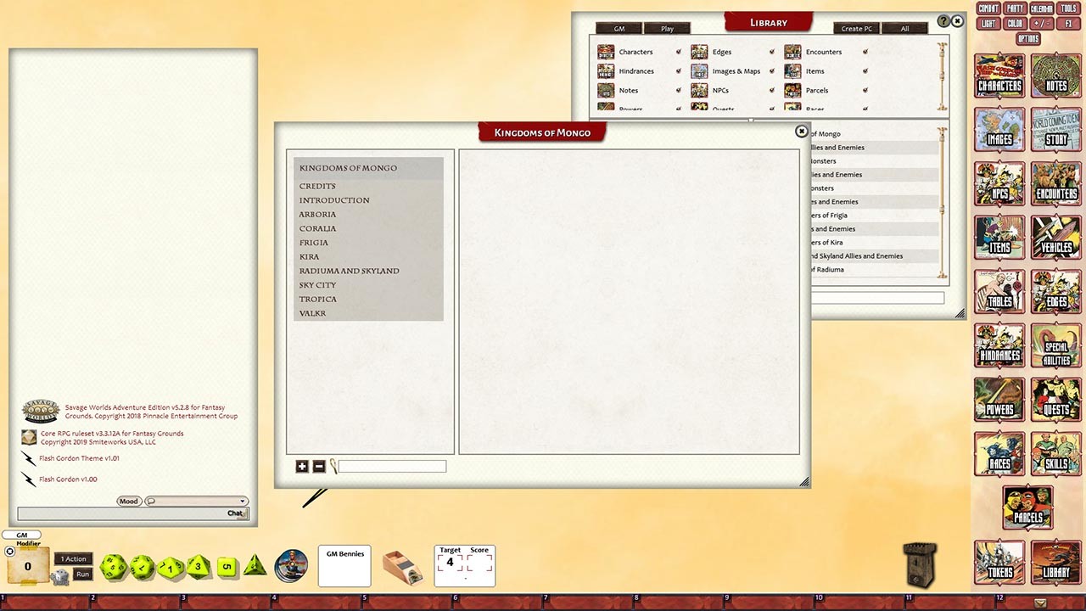1086x611 pixels.
Task: Open the Sky City chapter
Action: [x=317, y=285]
